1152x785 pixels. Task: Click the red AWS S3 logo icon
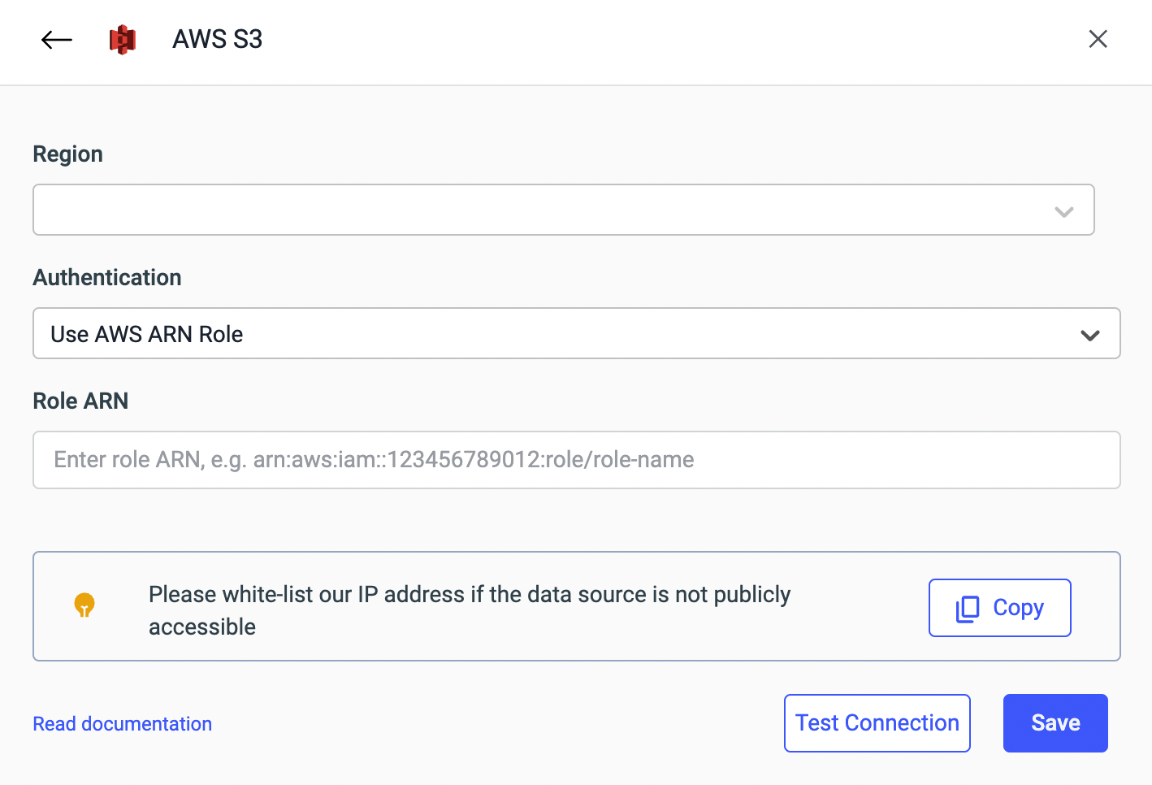click(x=123, y=39)
